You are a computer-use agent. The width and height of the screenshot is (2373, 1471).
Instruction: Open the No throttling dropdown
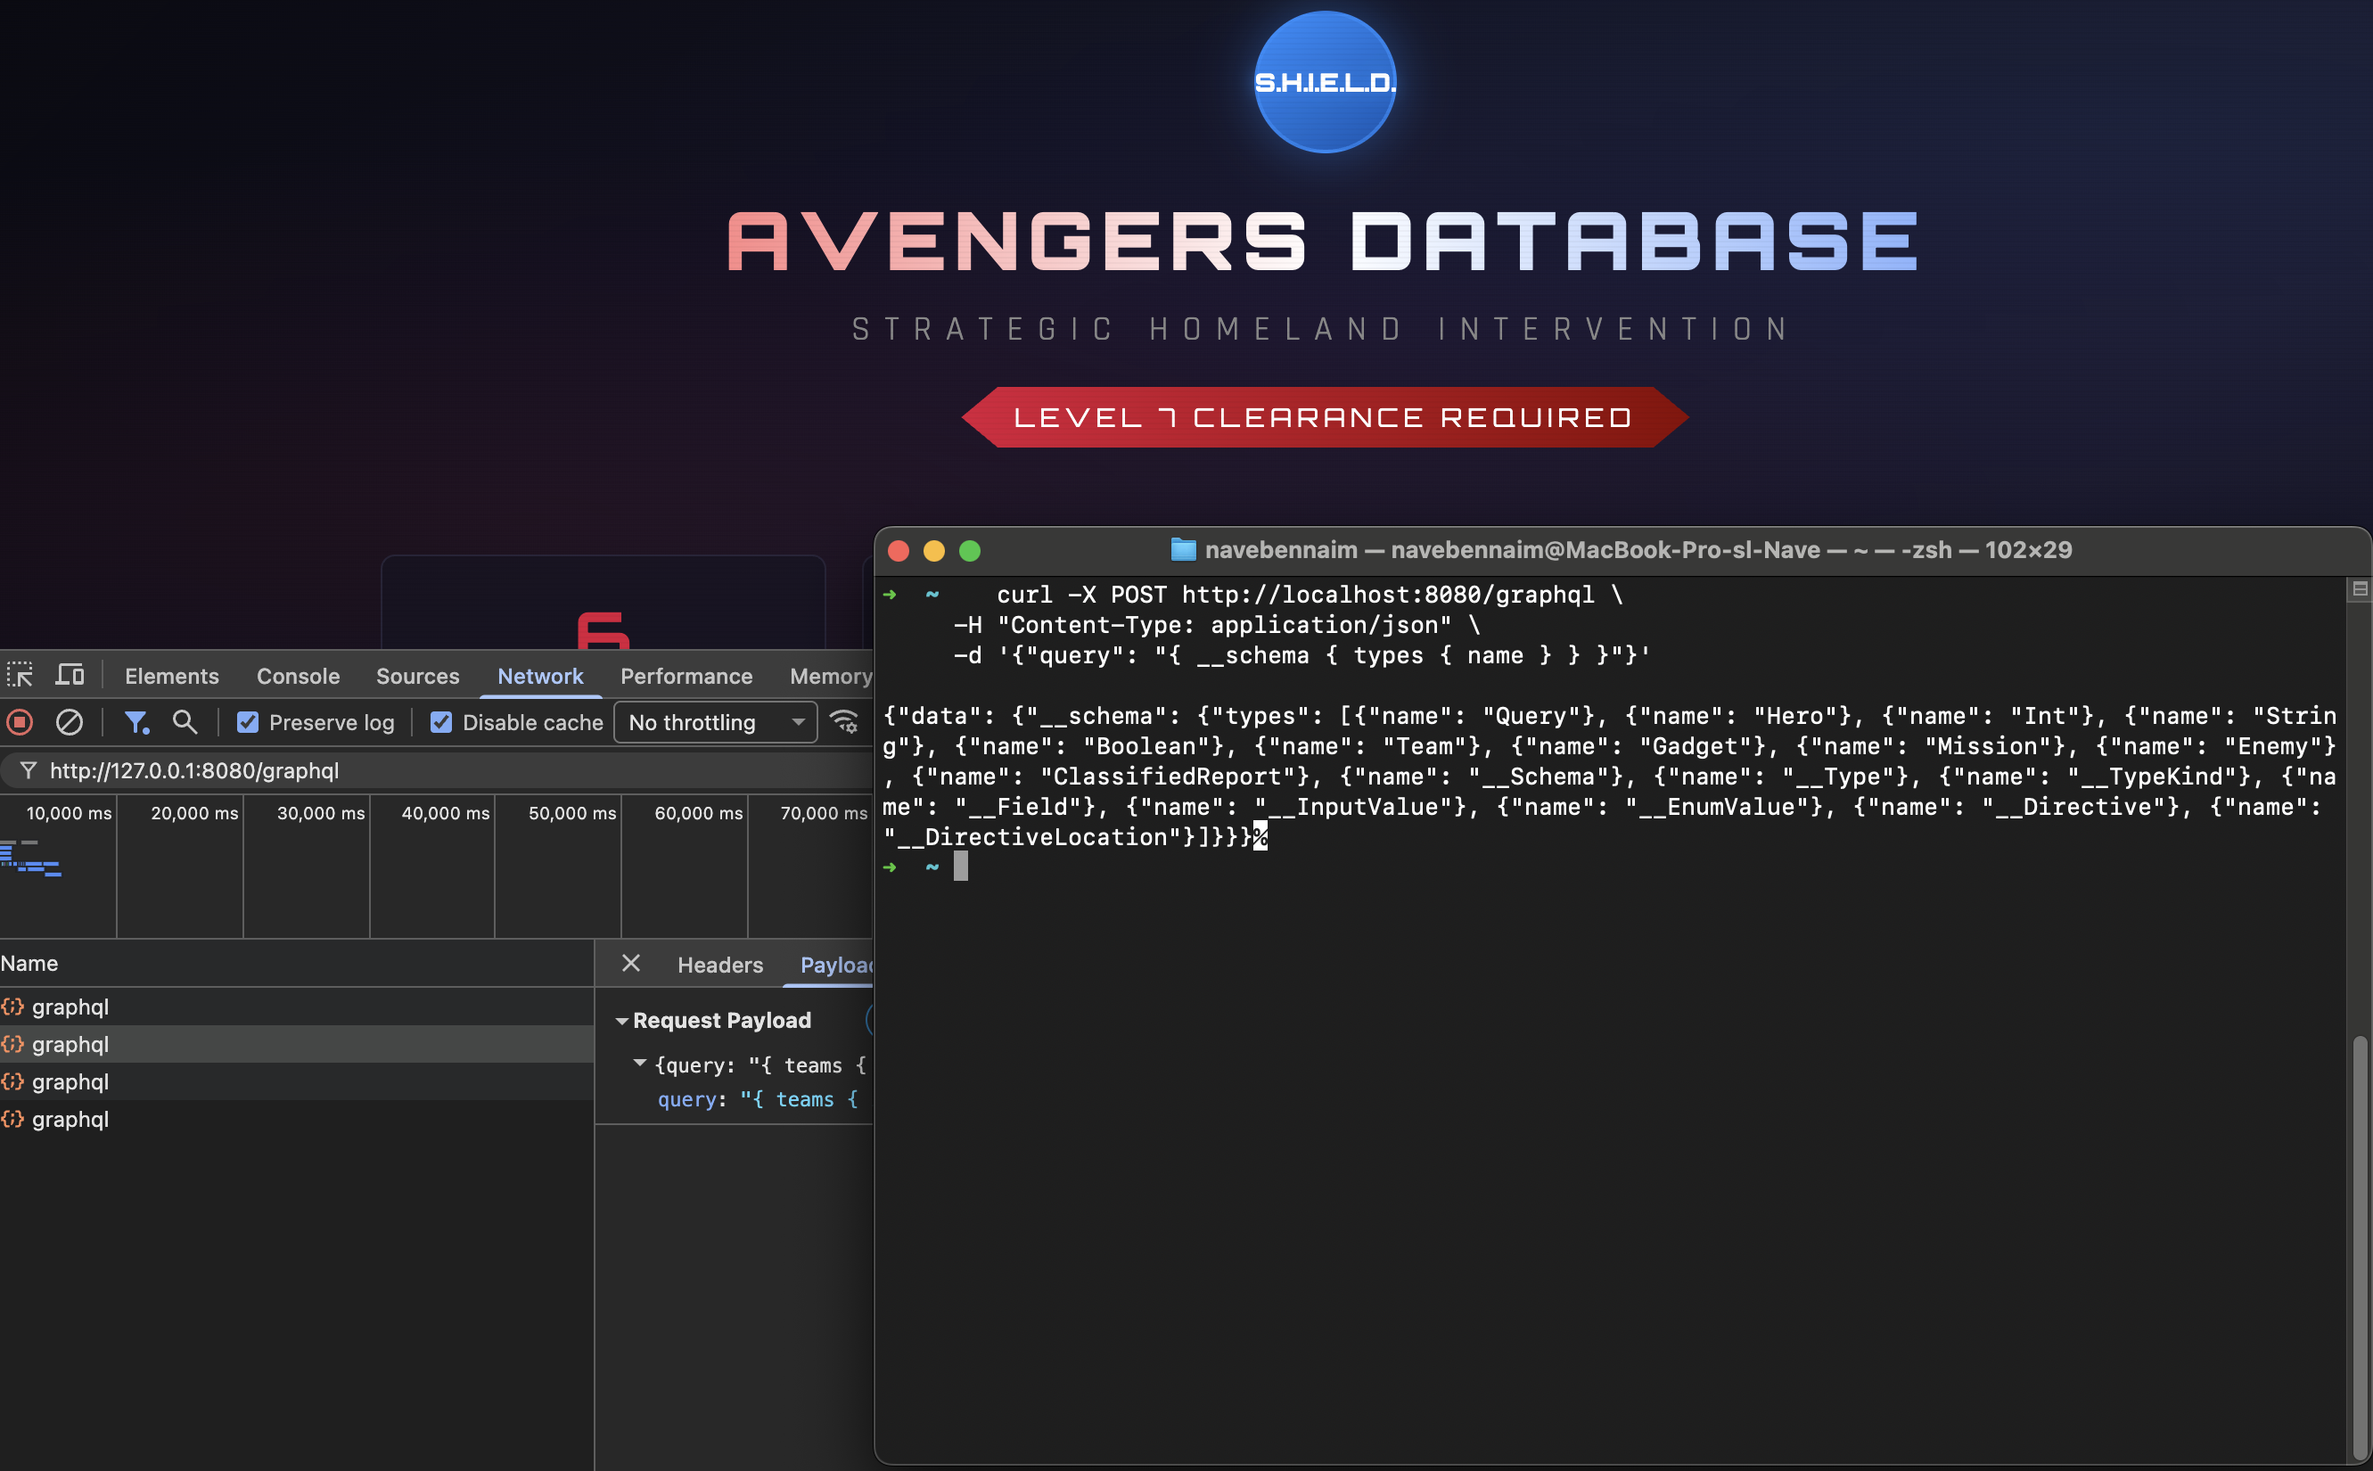pos(715,722)
